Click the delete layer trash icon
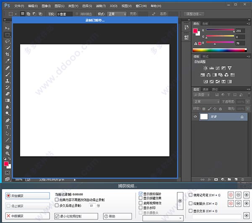The image size is (252, 223). click(243, 179)
